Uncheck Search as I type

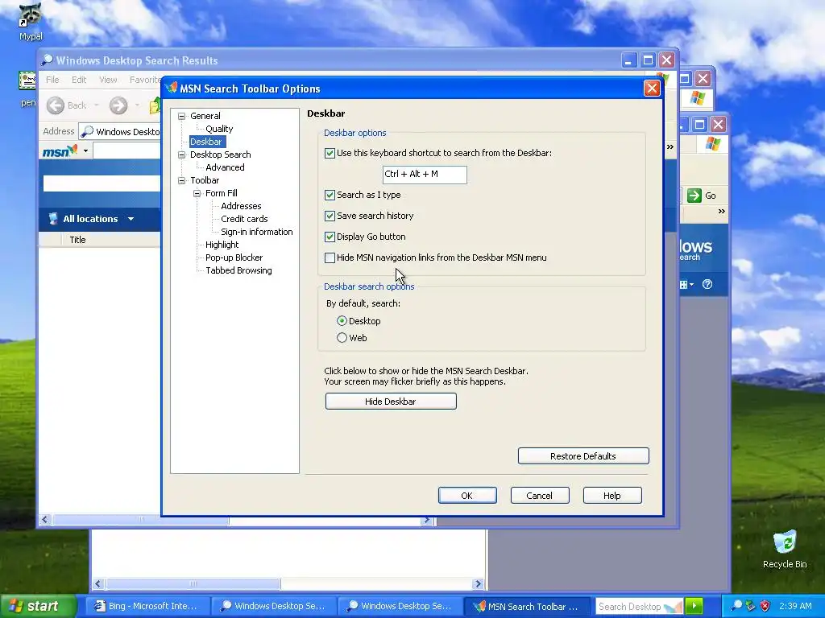330,195
